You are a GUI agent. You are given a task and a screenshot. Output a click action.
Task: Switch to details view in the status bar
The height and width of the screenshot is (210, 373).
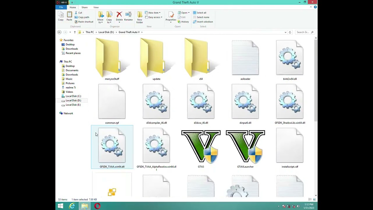(x=310, y=199)
